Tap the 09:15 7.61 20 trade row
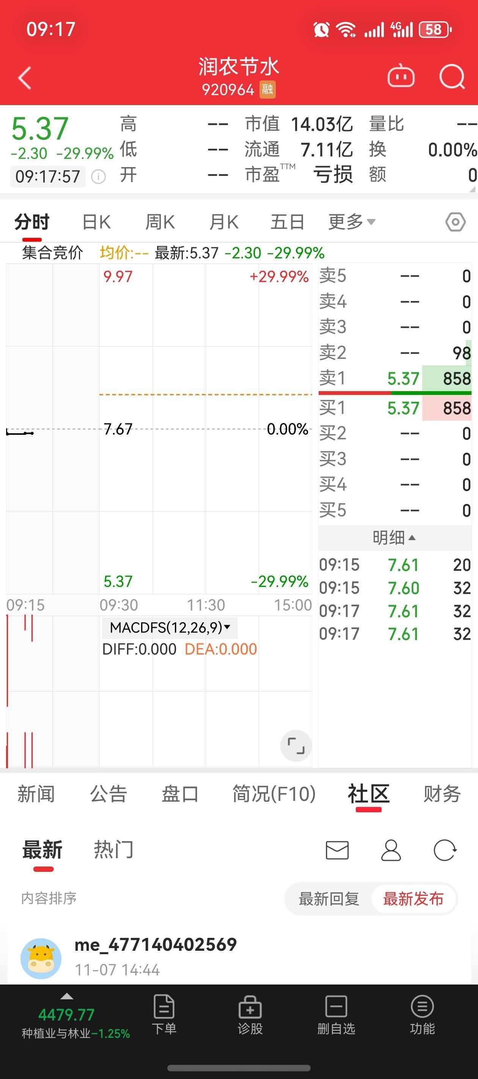The width and height of the screenshot is (478, 1079). point(395,565)
